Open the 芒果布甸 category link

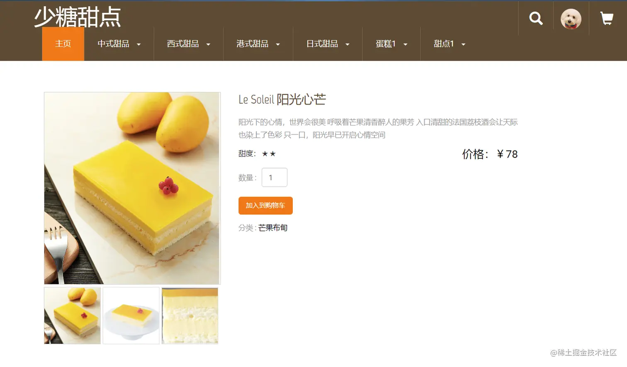pos(273,228)
